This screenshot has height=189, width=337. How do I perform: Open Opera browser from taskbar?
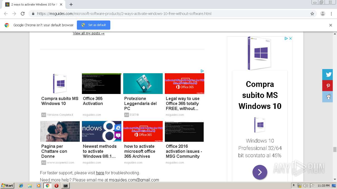click(56, 186)
